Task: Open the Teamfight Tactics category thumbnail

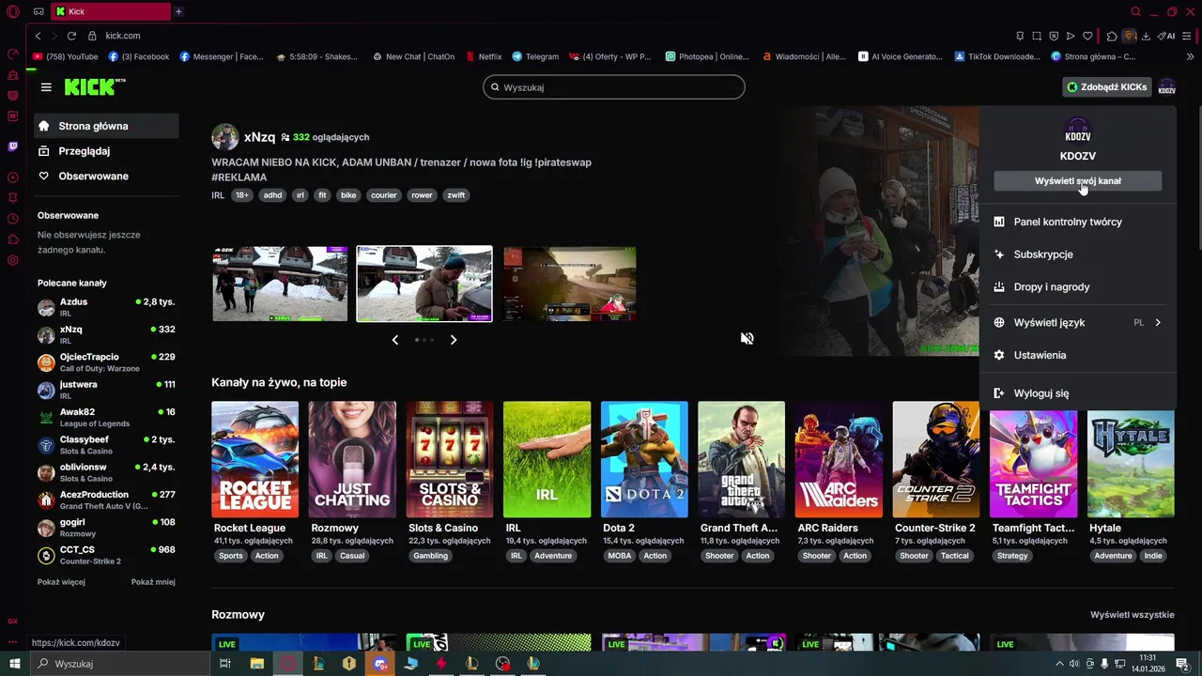Action: click(1034, 459)
